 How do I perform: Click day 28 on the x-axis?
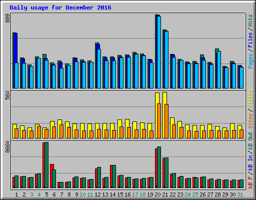(217, 194)
